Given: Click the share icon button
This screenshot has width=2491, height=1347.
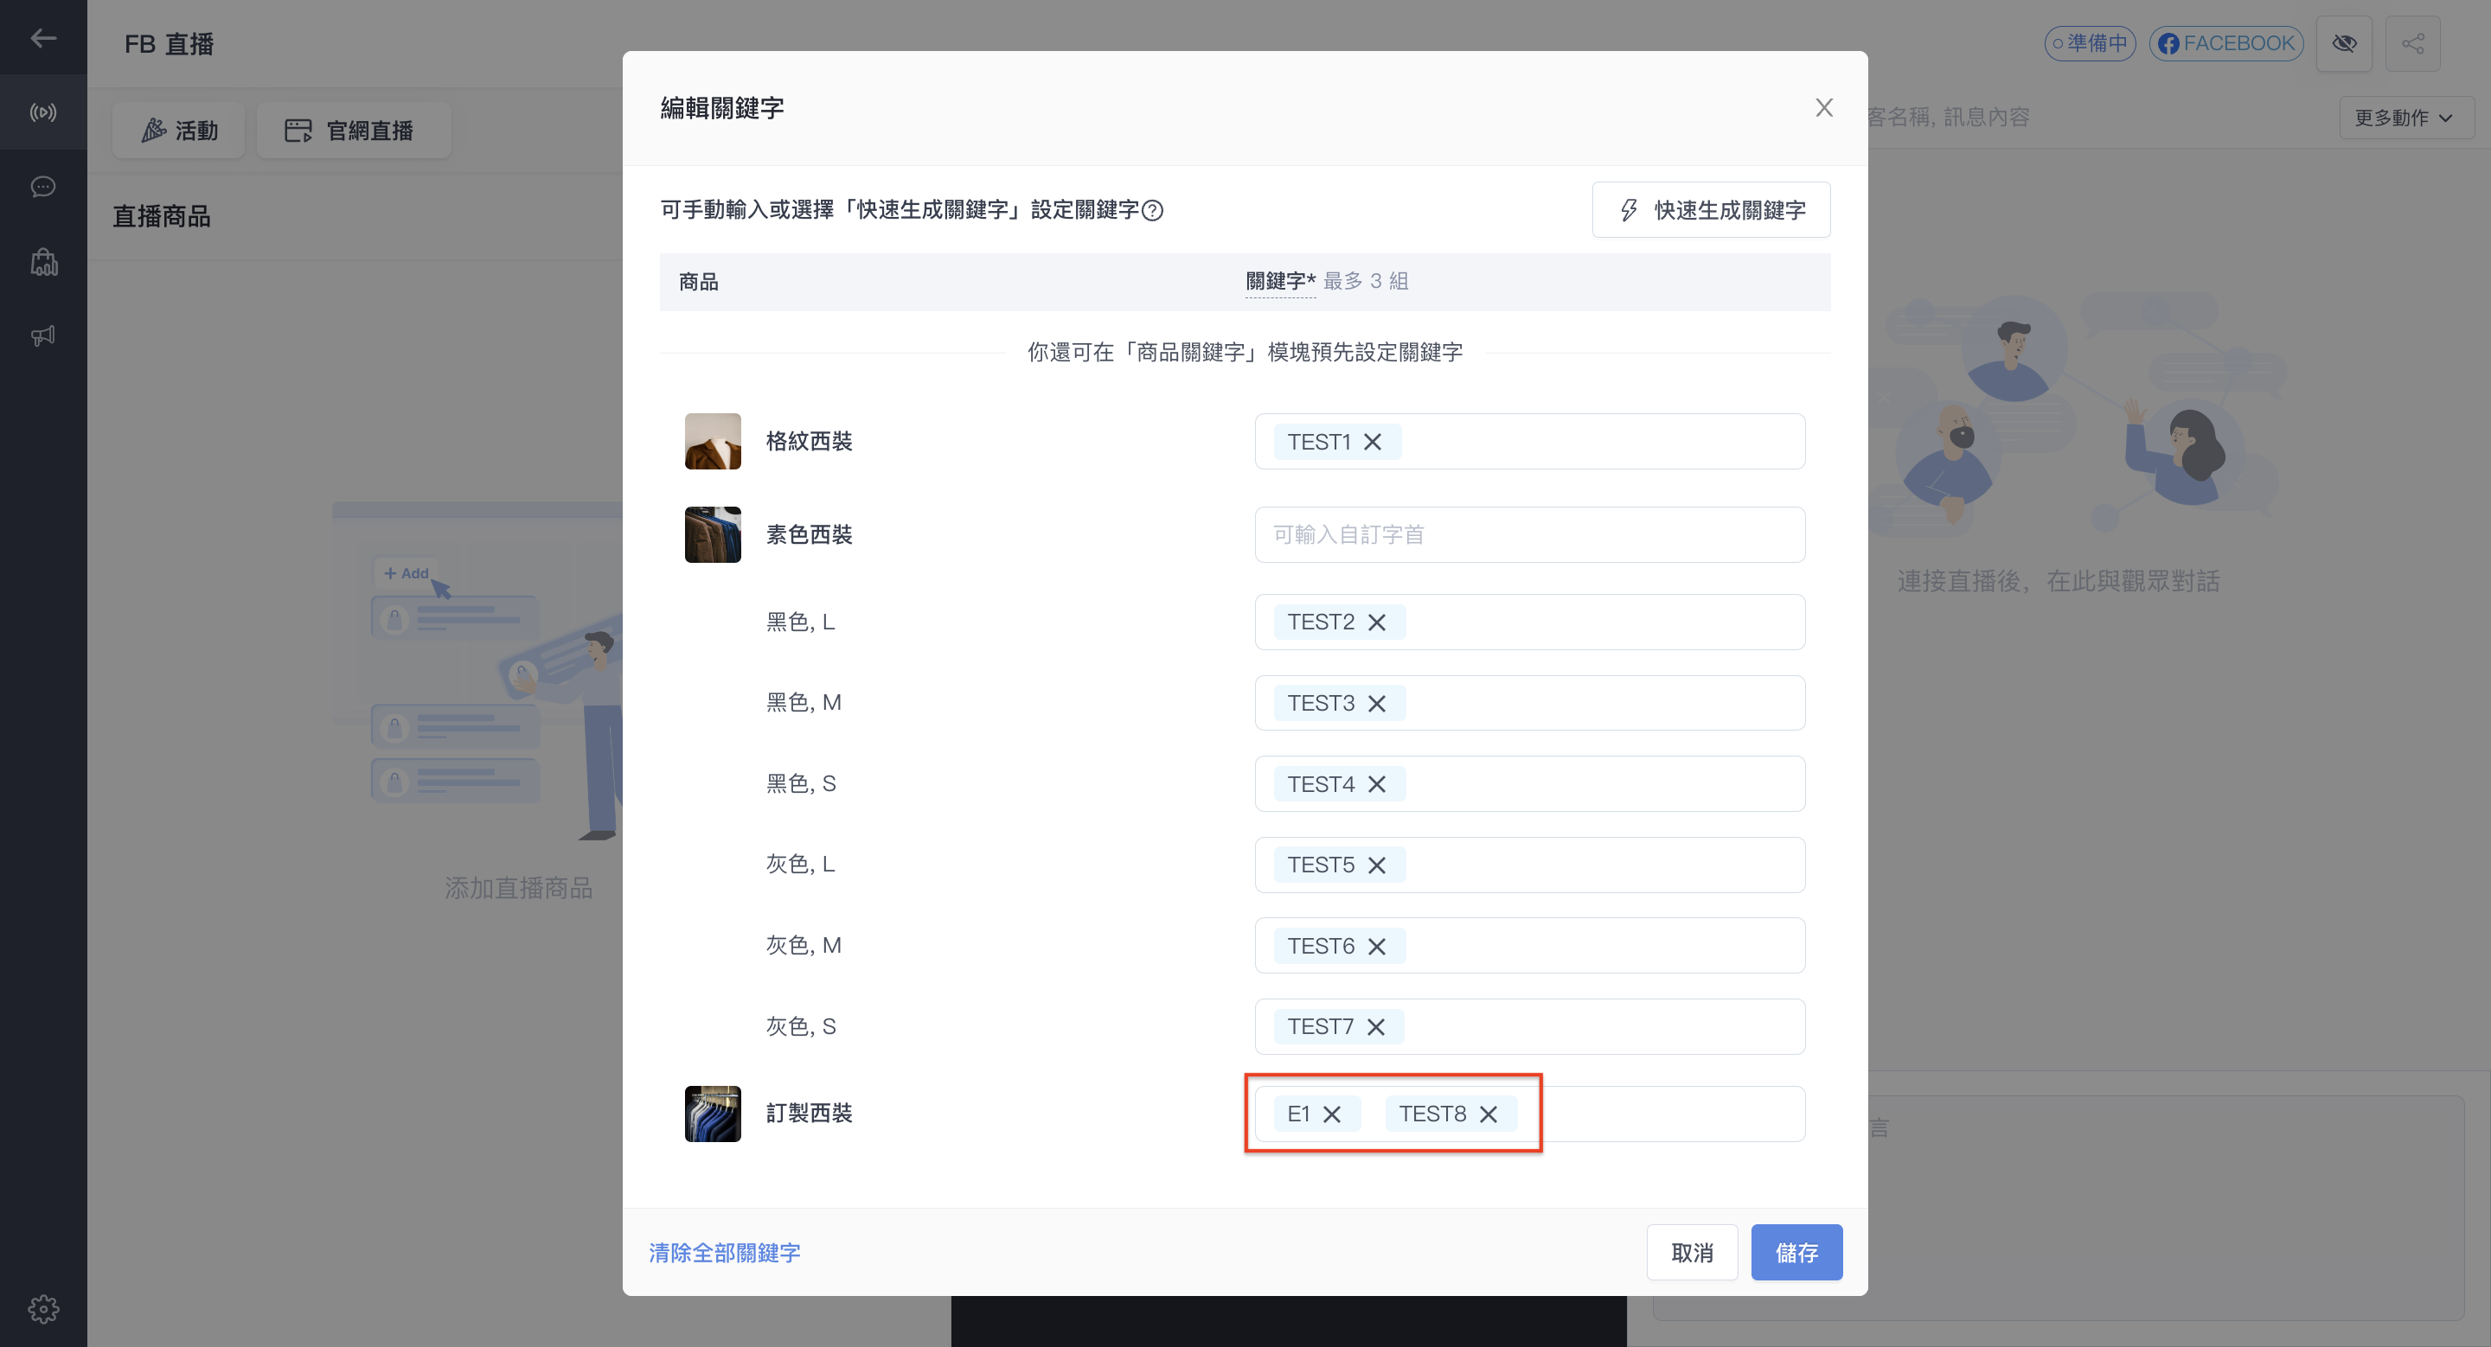Looking at the screenshot, I should coord(2412,43).
